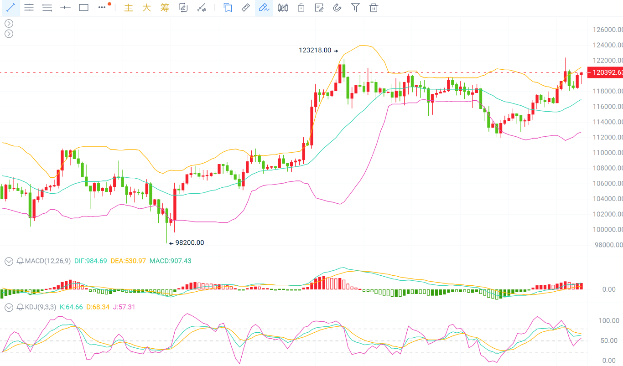Click the candlestick chart style icon
623x366 pixels.
click(283, 8)
